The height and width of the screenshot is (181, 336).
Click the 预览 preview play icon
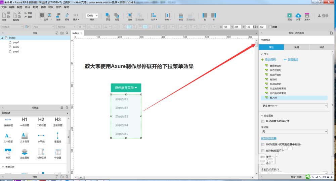(290, 15)
